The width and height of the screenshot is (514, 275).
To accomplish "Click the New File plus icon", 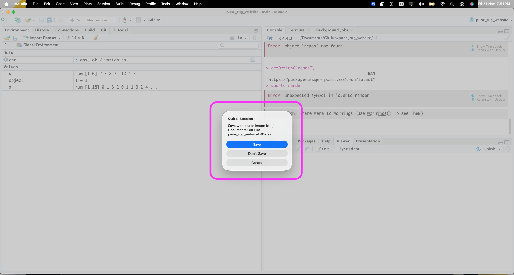I will (x=3, y=20).
